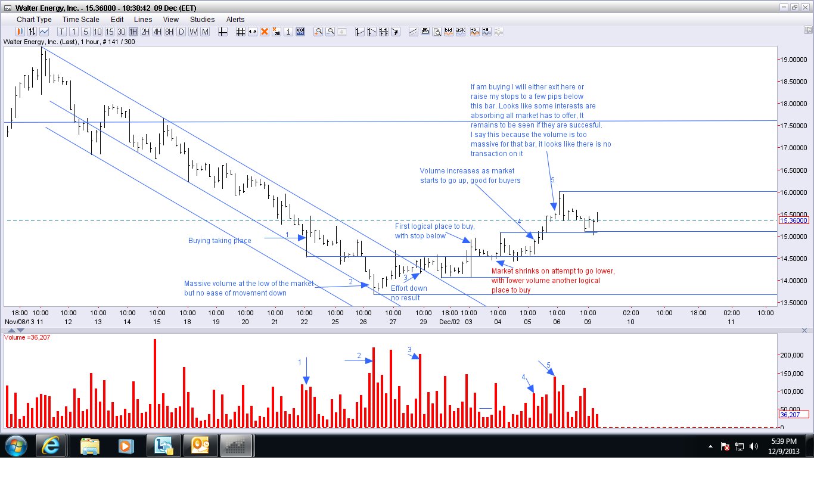Show the bid price line
814x488 pixels.
(449, 32)
